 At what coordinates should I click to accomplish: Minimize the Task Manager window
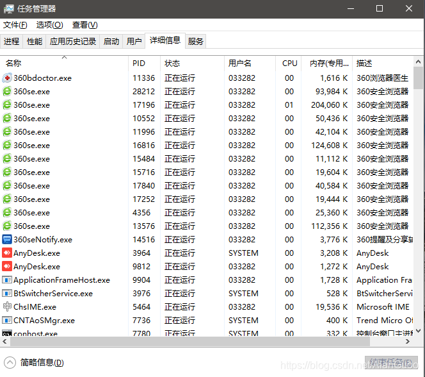(x=351, y=9)
